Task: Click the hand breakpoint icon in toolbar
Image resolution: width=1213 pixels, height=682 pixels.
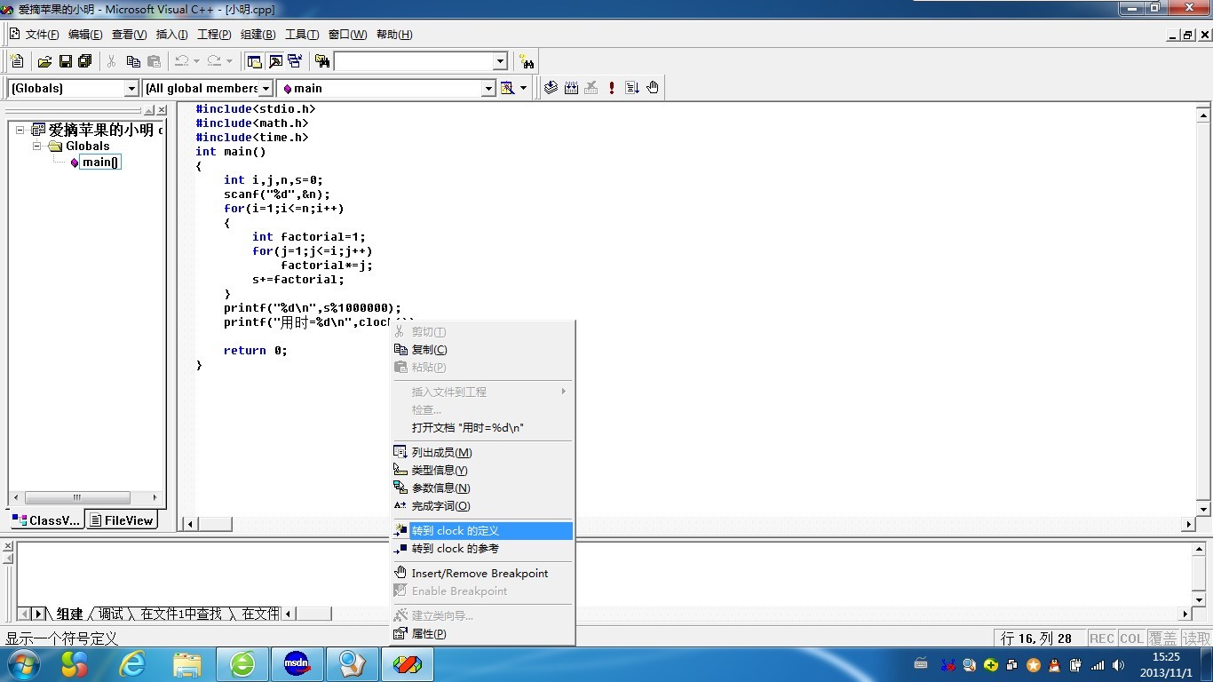Action: [x=653, y=88]
